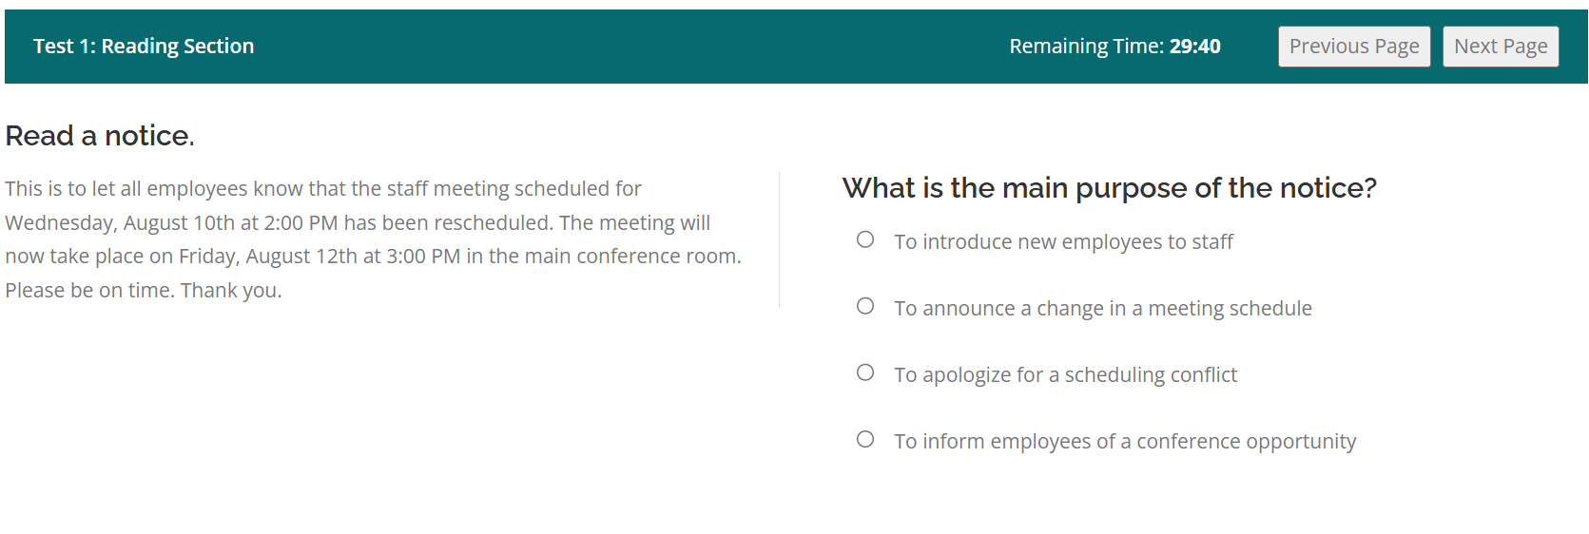1589x534 pixels.
Task: Click the 'Please be on time. Thank you.' line
Action: click(x=144, y=291)
